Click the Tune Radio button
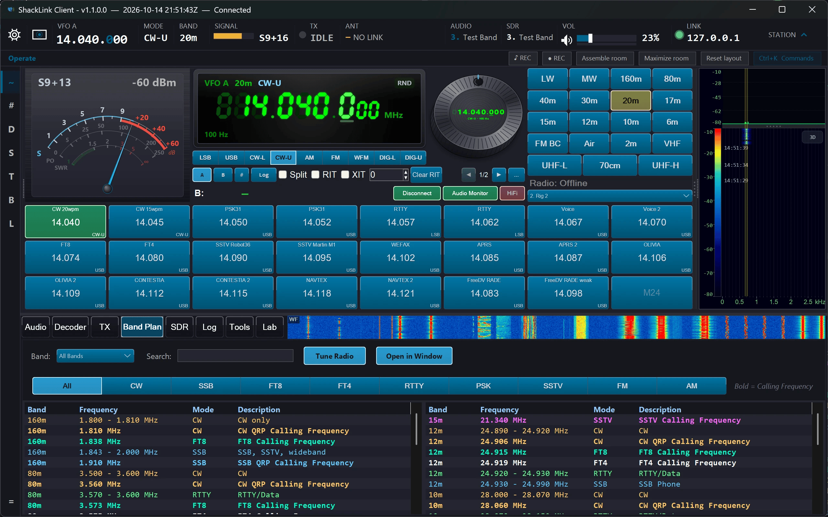This screenshot has width=828, height=517. [x=334, y=356]
